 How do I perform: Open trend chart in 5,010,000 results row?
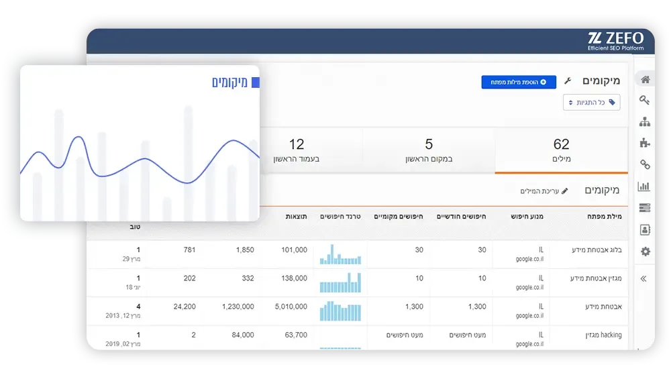[340, 311]
